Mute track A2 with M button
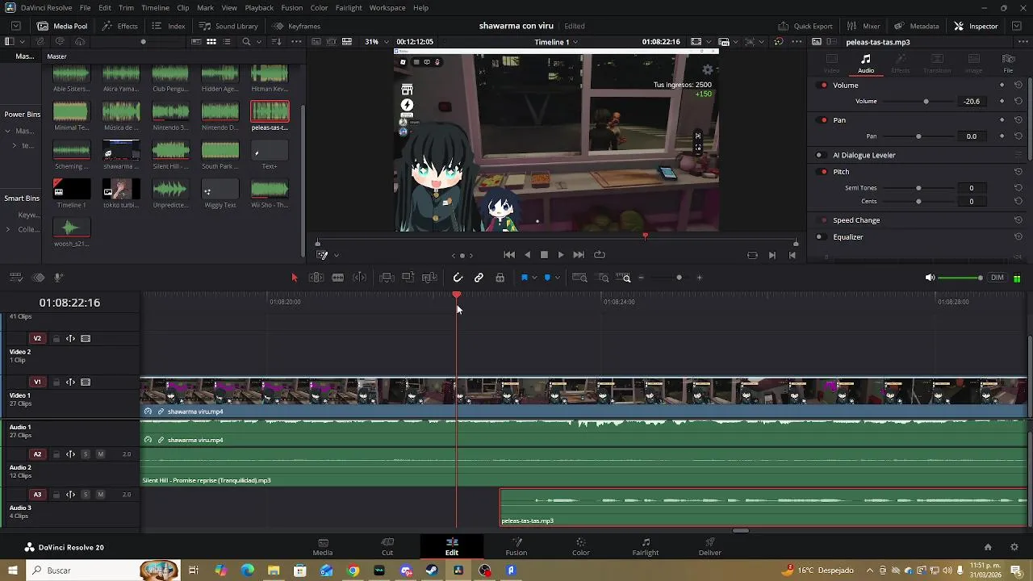This screenshot has height=581, width=1033. [101, 454]
